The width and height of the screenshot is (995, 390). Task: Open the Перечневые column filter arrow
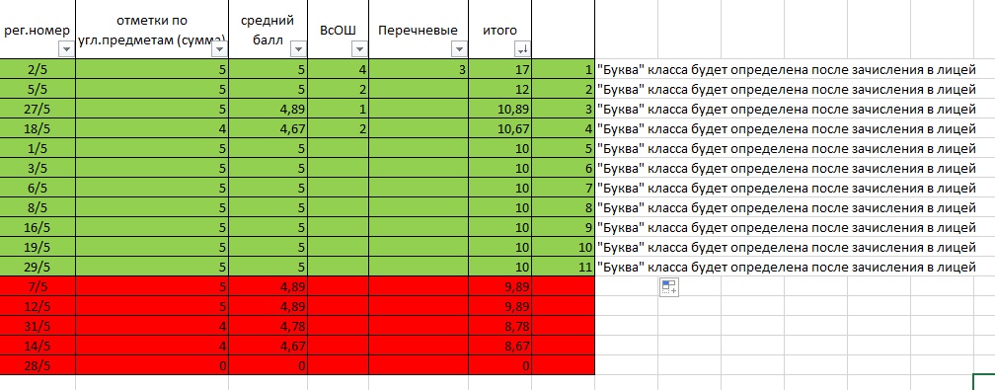click(x=459, y=49)
